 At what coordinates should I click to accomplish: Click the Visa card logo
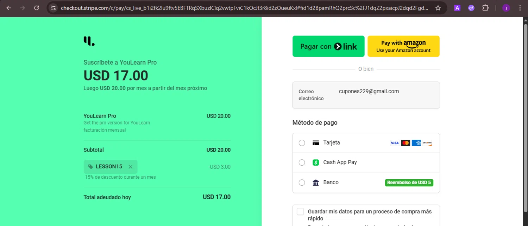click(x=395, y=143)
